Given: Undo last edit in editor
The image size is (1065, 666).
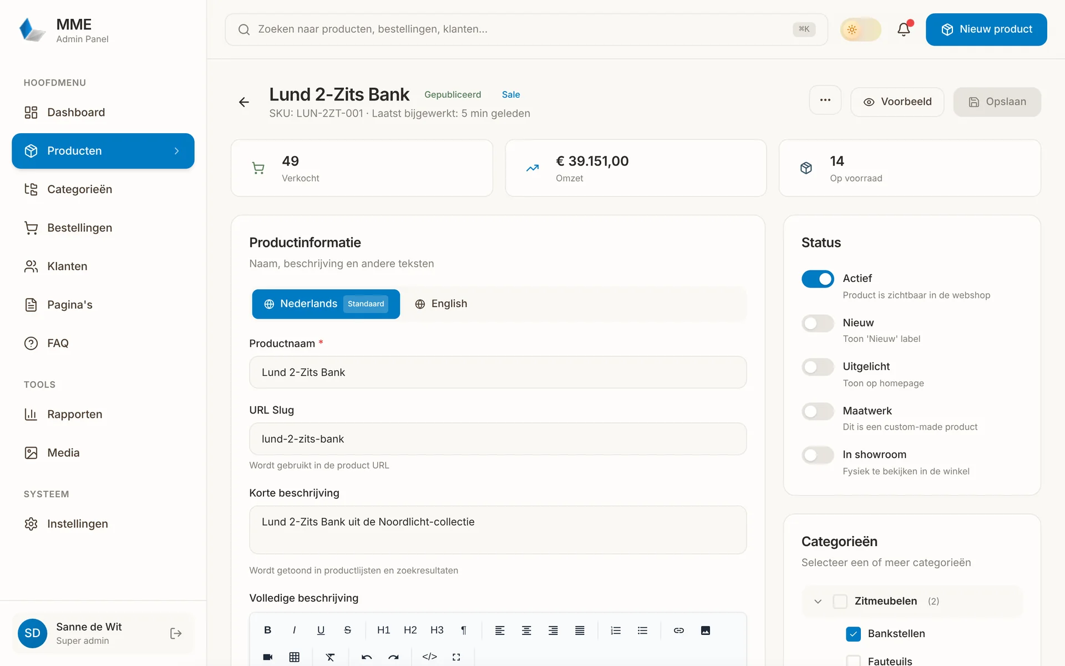Looking at the screenshot, I should [367, 657].
